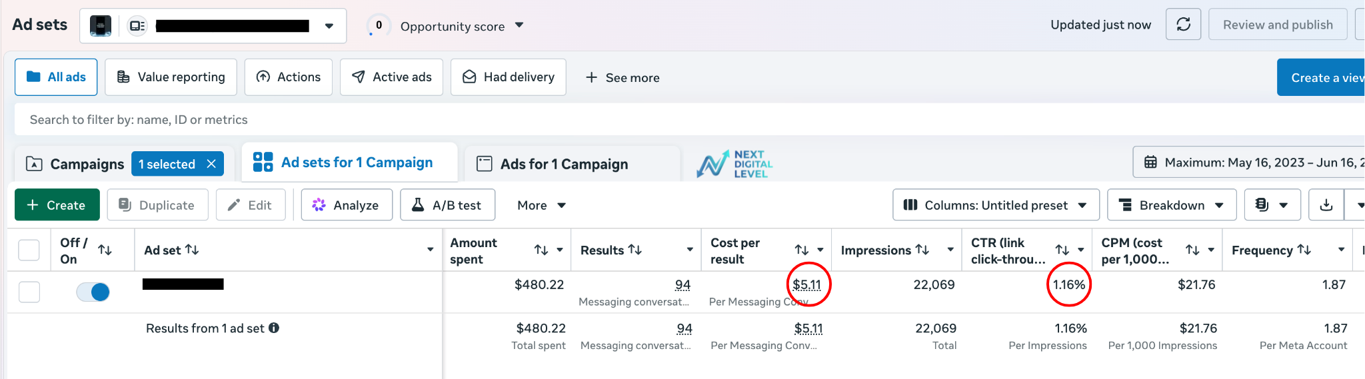Image resolution: width=1365 pixels, height=379 pixels.
Task: Click the 22,069 impressions value in ad set row
Action: 934,284
